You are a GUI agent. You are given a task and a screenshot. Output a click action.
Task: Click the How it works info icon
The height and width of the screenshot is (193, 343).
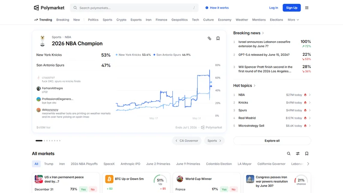[207, 8]
